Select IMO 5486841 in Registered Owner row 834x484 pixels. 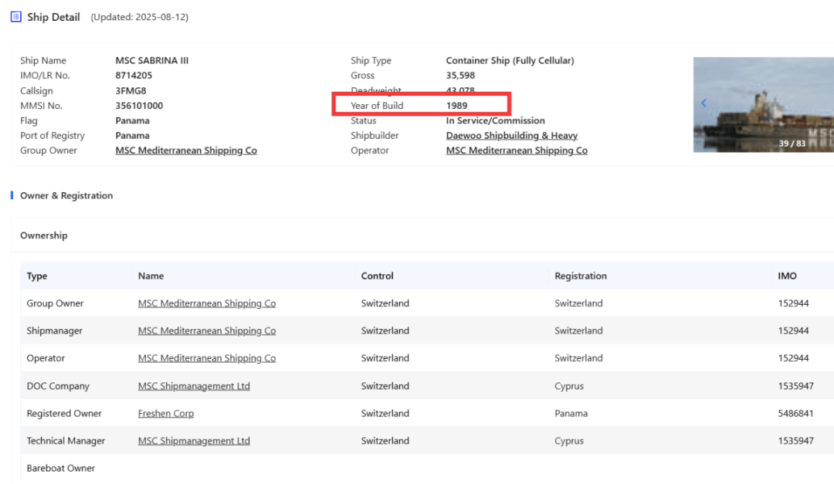pos(795,413)
